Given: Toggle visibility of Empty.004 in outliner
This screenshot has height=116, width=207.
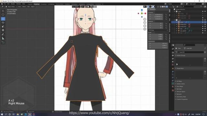Looking at the screenshot, I should pos(205,26).
